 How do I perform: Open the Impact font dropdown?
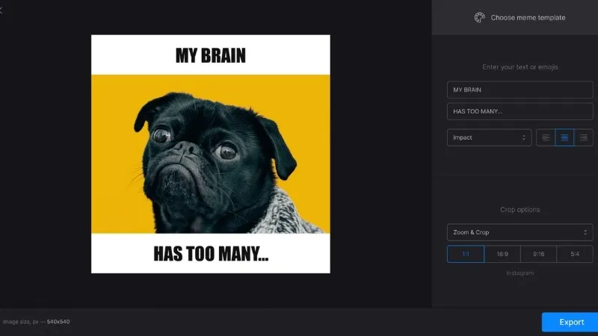[489, 137]
